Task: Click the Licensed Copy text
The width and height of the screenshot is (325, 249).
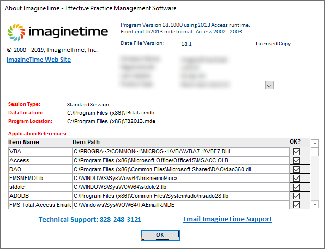Action: pos(273,44)
